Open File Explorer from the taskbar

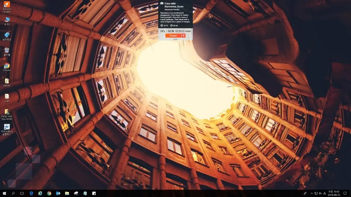pos(67,193)
